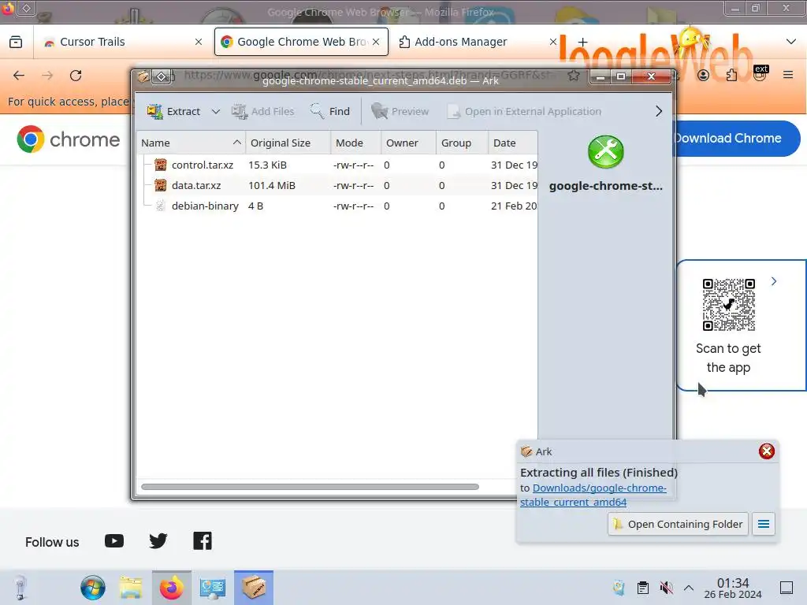Screen dimensions: 807x605
Task: Open system settings taskbar icon
Action: coord(213,588)
